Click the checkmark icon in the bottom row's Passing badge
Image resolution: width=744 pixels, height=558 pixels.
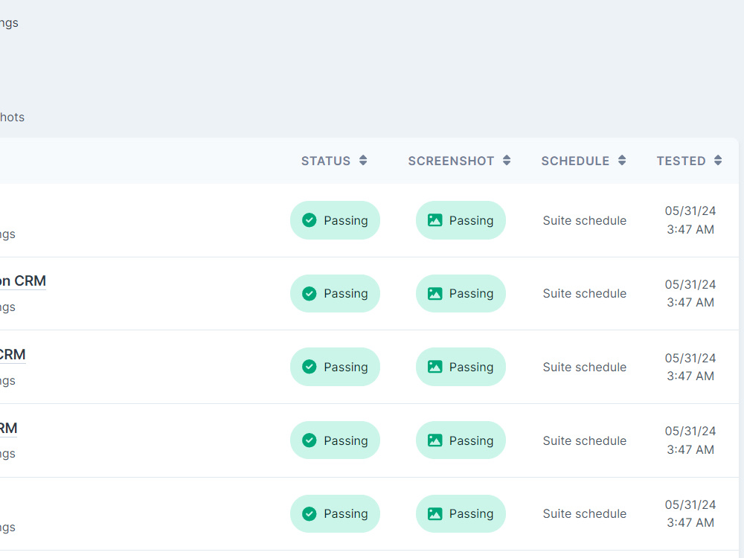point(309,513)
